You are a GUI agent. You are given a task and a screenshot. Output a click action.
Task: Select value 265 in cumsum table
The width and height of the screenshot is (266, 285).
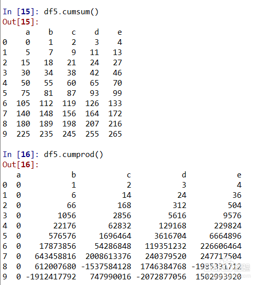(x=115, y=134)
